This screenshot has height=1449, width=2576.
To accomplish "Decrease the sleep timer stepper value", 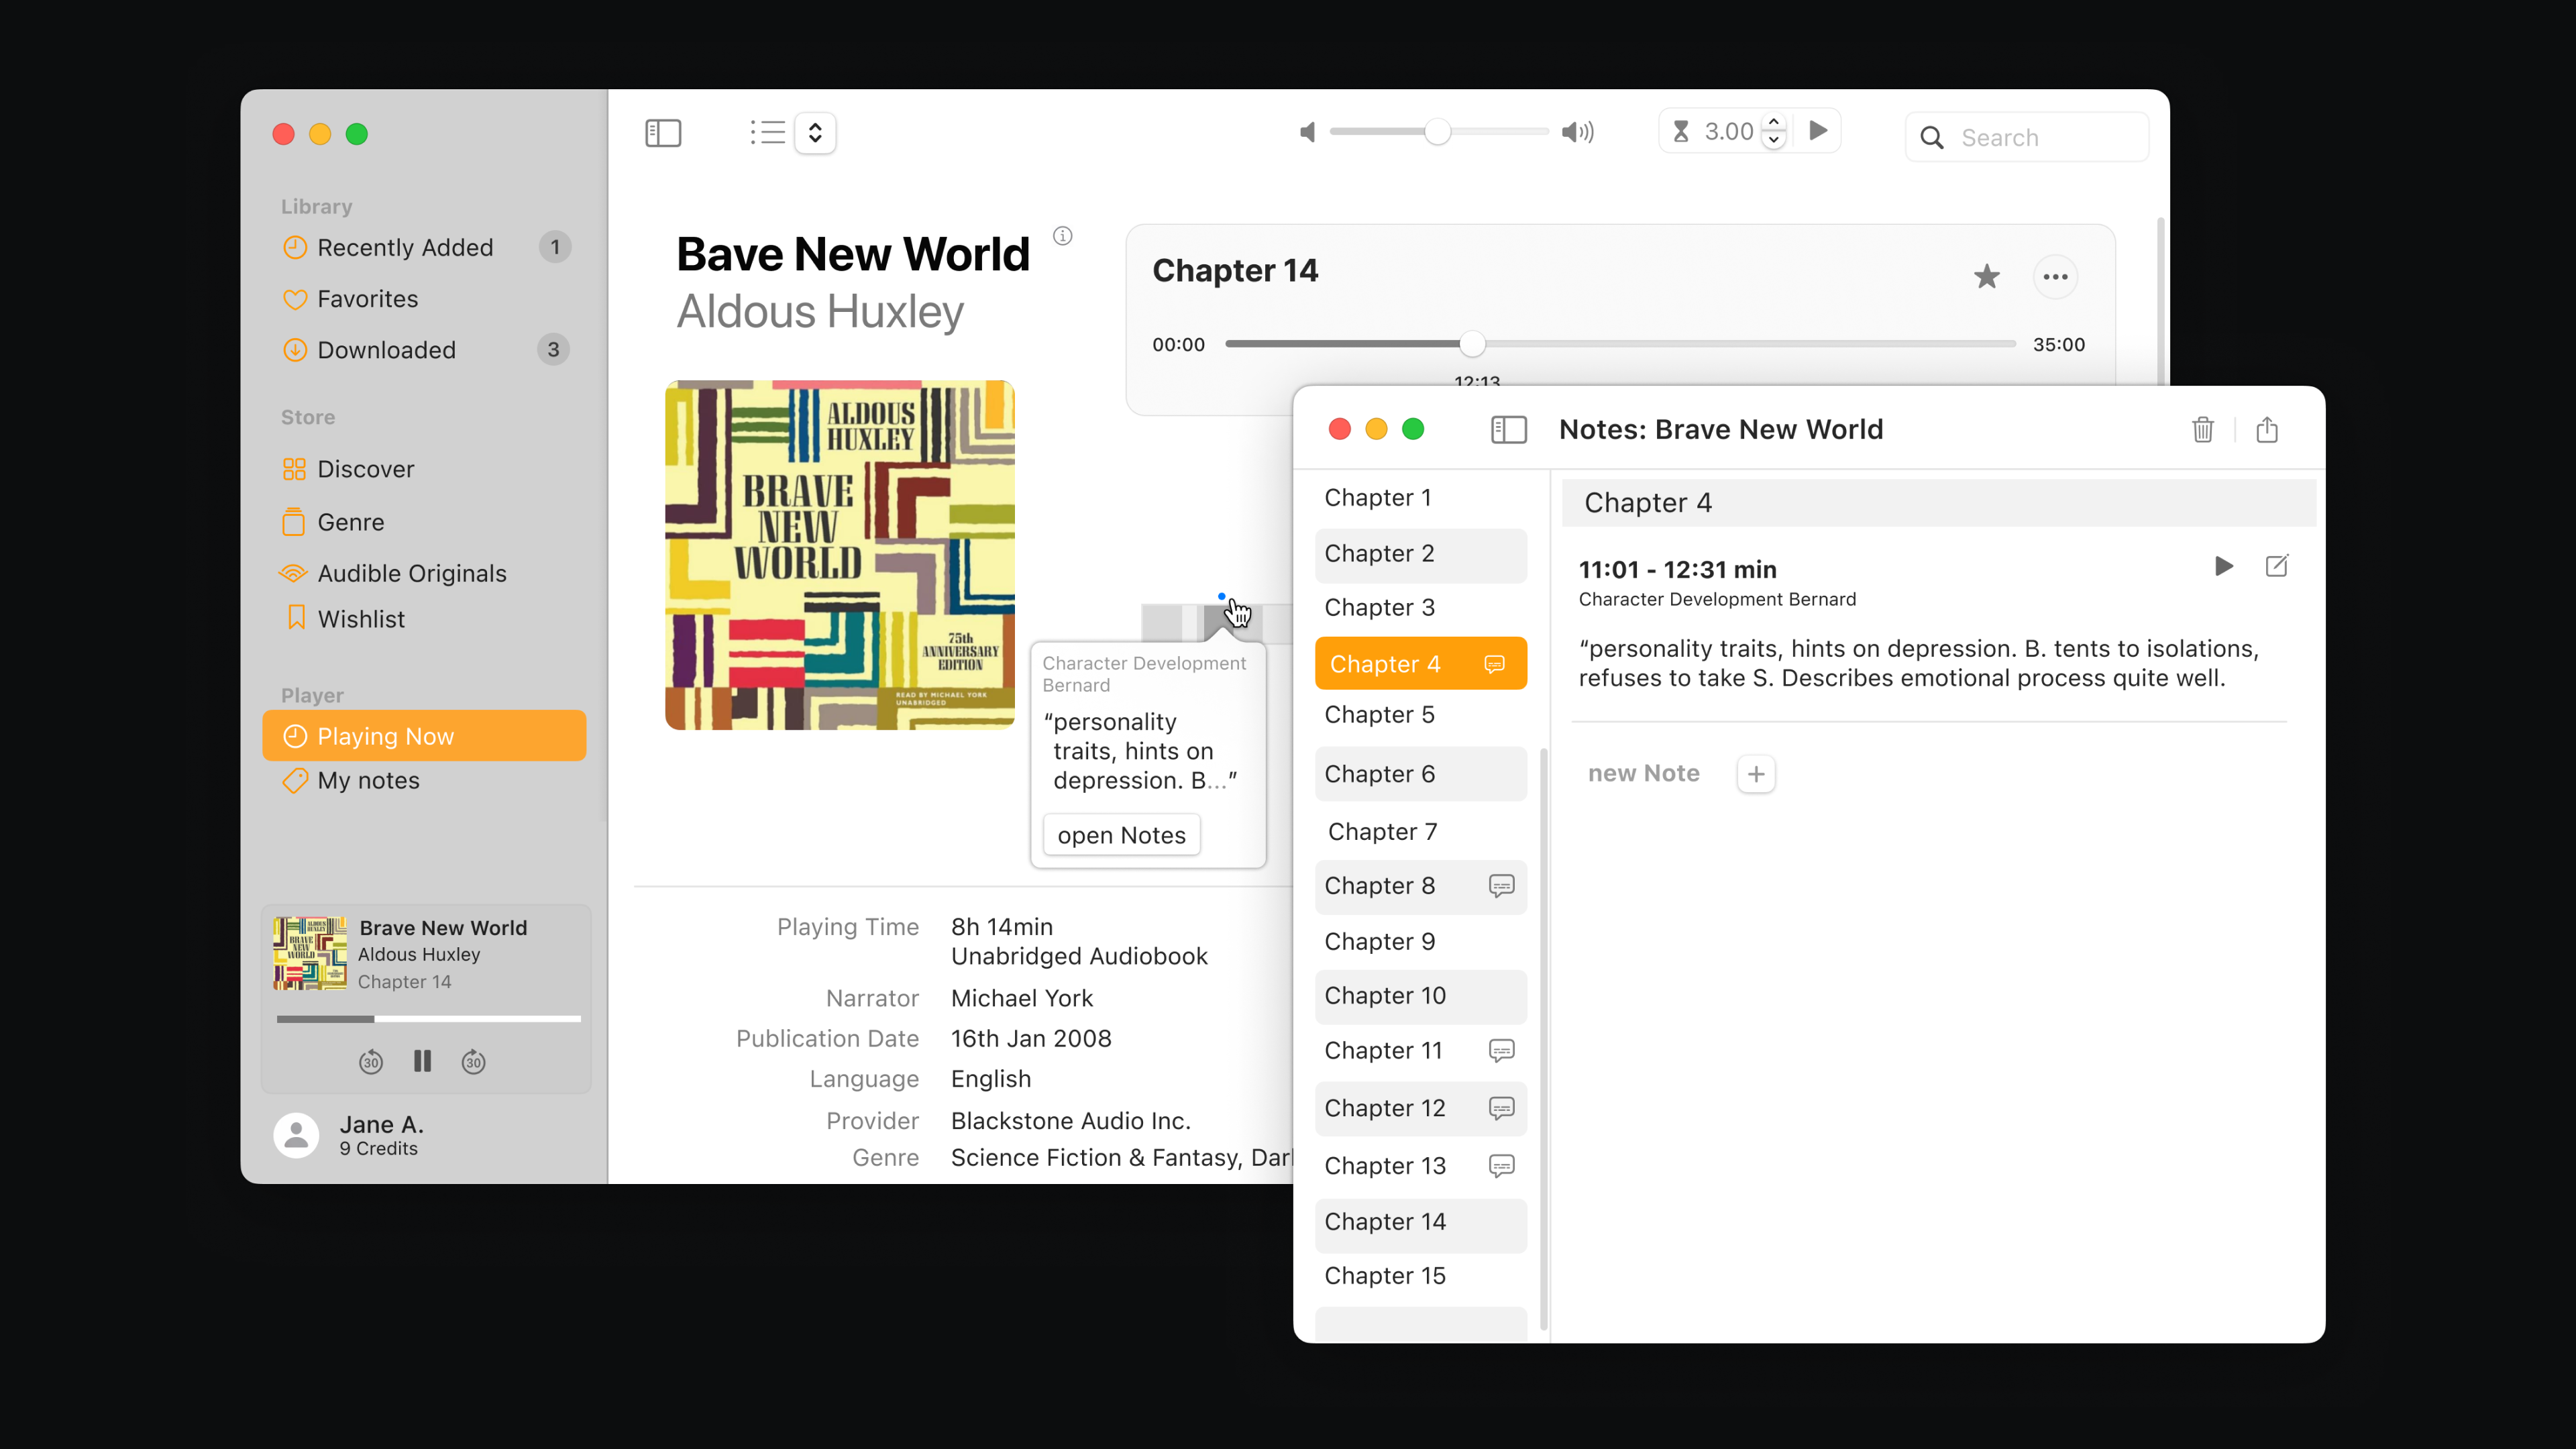I will coord(1774,141).
